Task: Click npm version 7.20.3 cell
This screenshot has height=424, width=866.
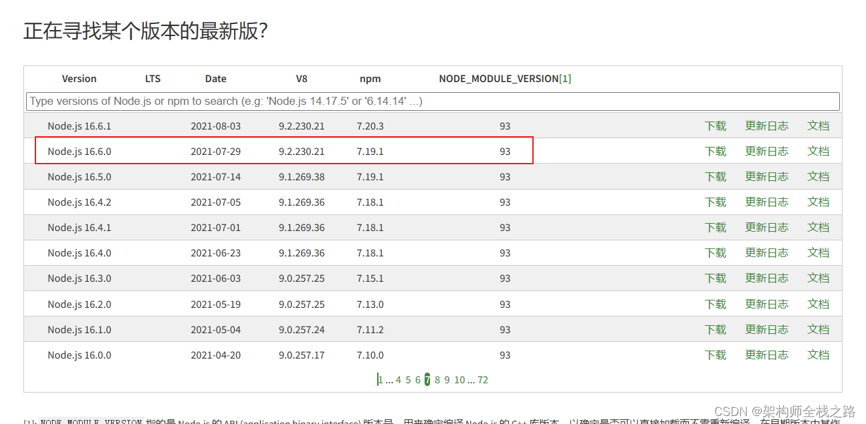Action: click(x=370, y=126)
